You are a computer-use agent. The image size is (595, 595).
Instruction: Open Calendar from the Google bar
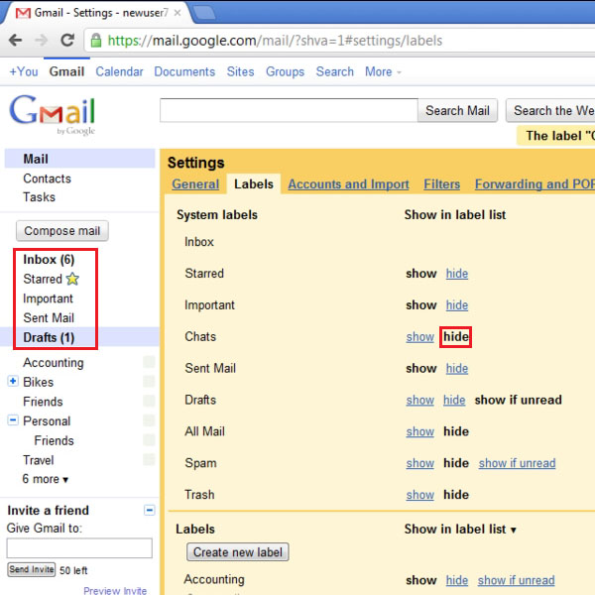tap(119, 71)
